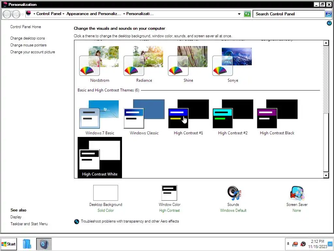Apply the Nordstrom theme
334x251 pixels.
coord(99,64)
